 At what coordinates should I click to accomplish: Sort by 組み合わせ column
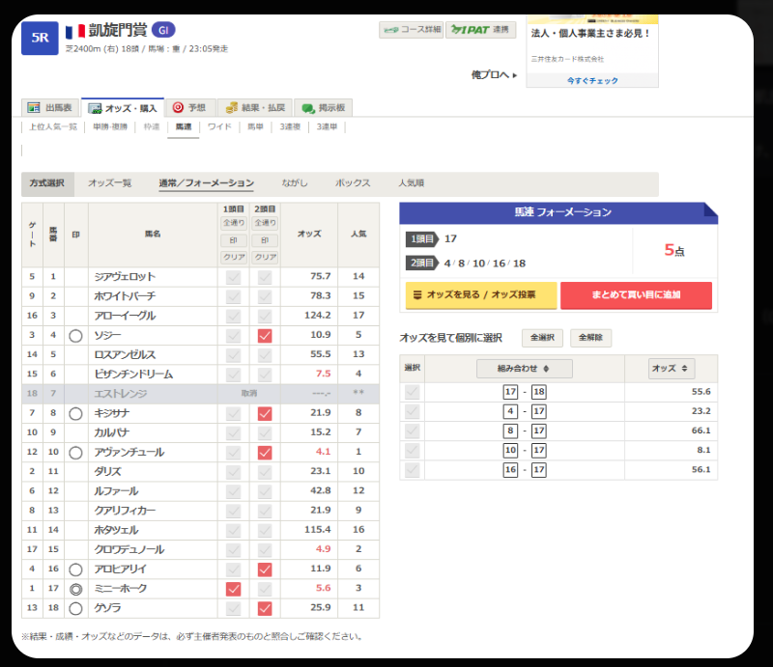[524, 369]
